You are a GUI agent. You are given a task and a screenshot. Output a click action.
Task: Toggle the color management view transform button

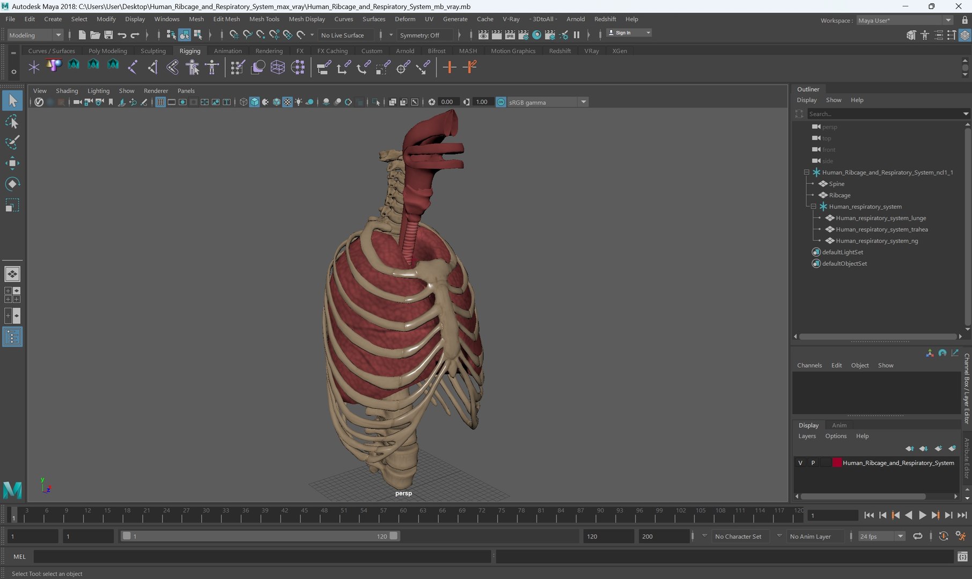tap(500, 102)
